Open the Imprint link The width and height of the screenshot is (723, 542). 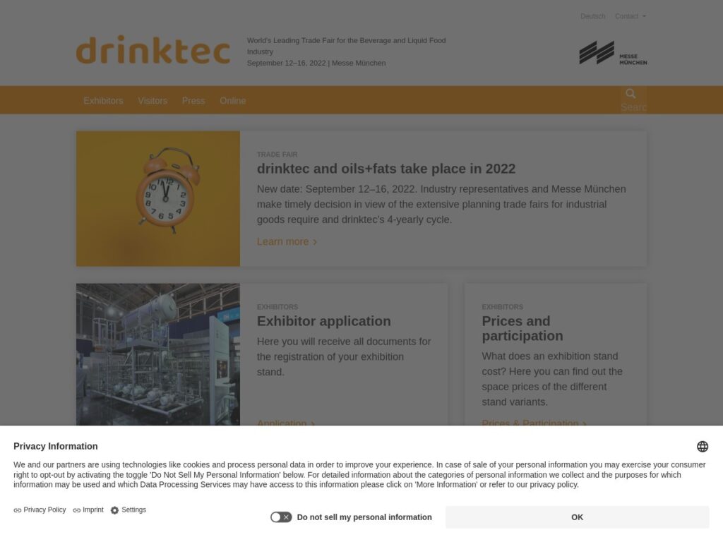click(93, 510)
